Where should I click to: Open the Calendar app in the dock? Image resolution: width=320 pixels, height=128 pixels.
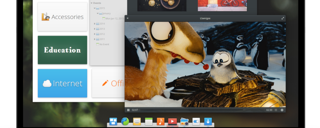coord(149,122)
